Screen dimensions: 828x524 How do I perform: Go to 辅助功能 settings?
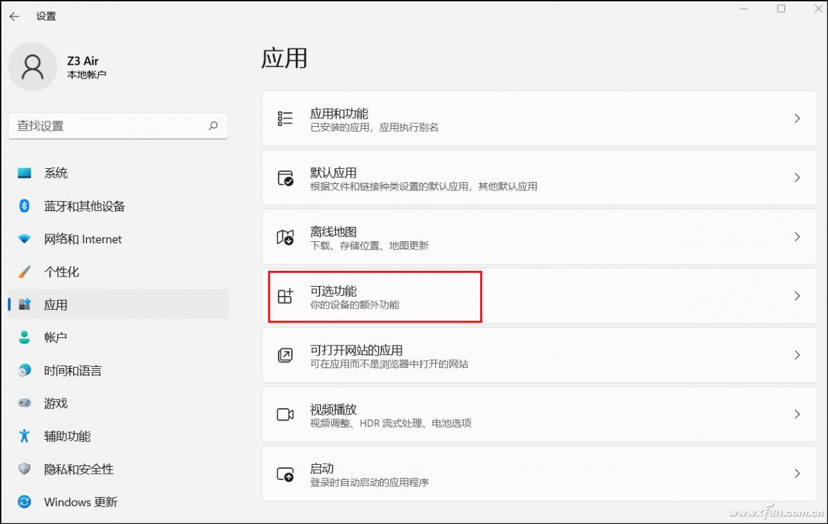pyautogui.click(x=118, y=436)
